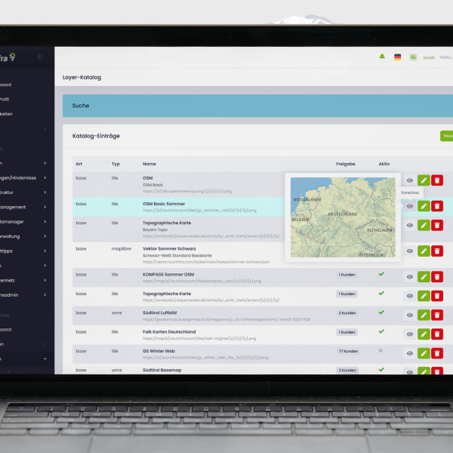
Task: Preview Falk Karten Deutschland with its eye icon
Action: (410, 334)
